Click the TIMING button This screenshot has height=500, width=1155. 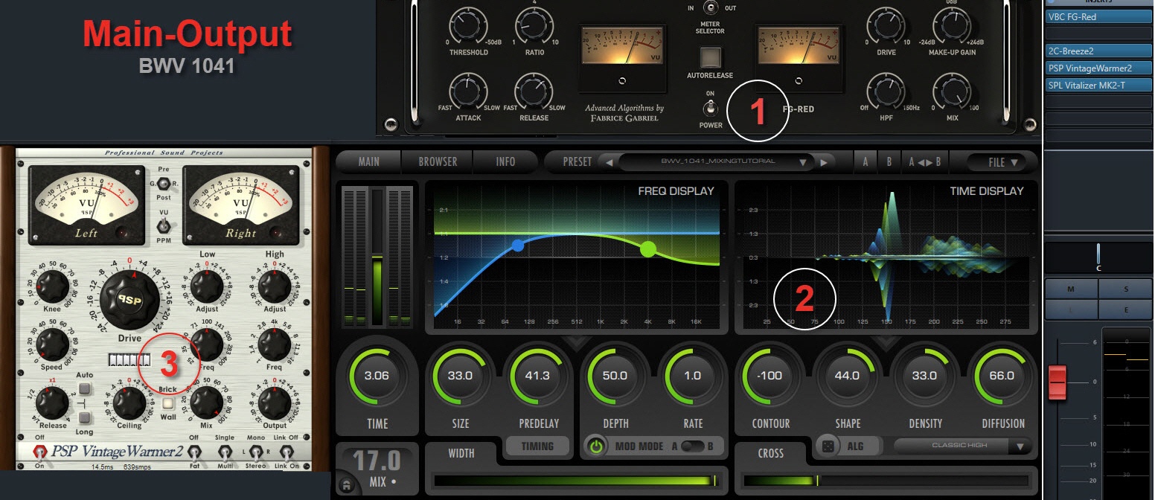click(x=537, y=446)
